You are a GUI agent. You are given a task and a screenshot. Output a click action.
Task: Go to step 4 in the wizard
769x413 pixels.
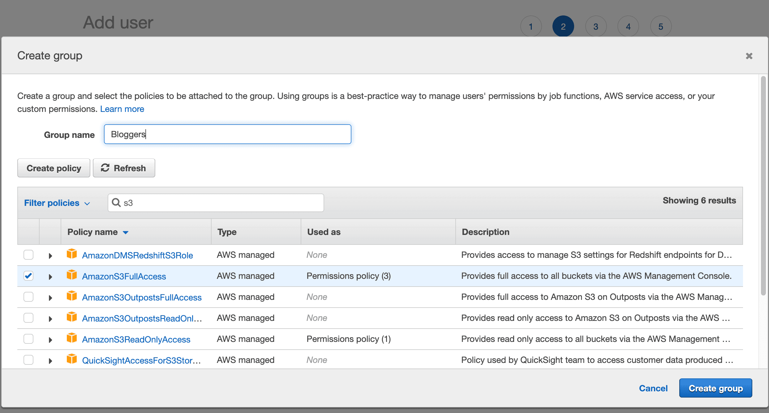(x=628, y=26)
